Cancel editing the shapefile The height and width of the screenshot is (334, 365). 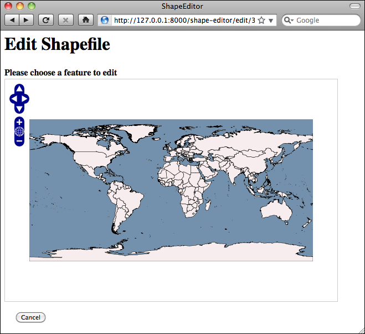click(x=30, y=317)
